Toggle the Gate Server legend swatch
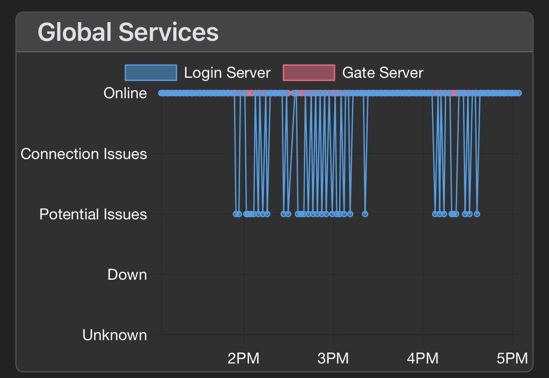549x378 pixels. point(309,73)
